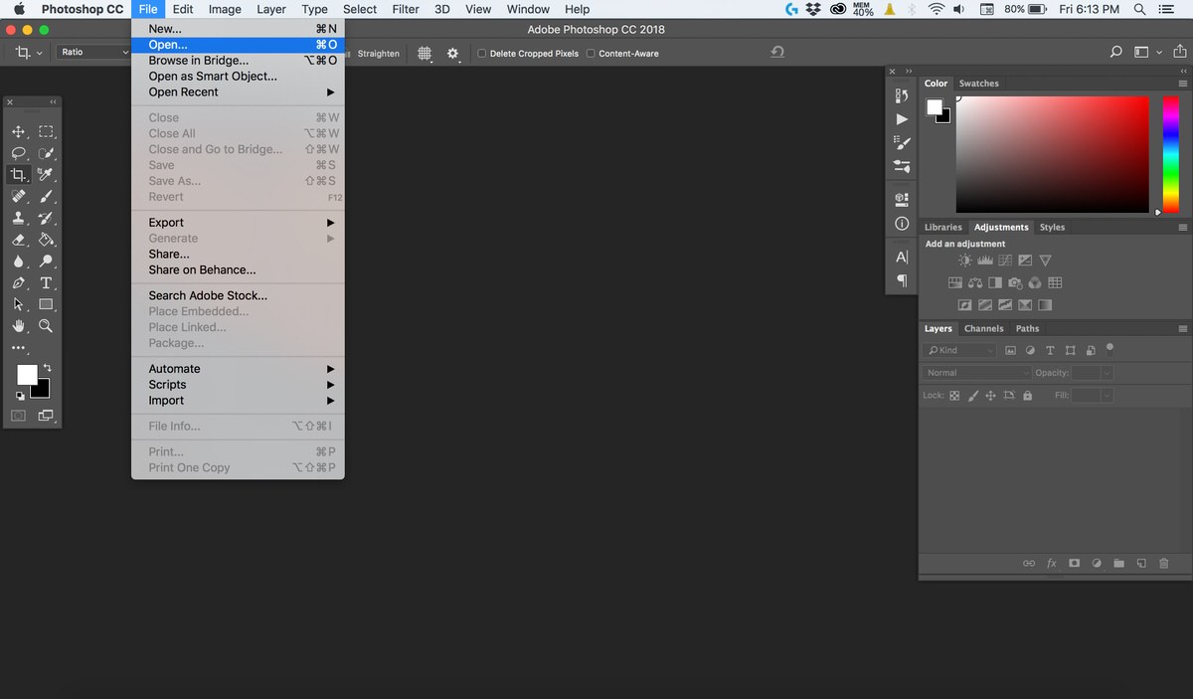
Task: Toggle filter for type layers
Action: [1050, 350]
